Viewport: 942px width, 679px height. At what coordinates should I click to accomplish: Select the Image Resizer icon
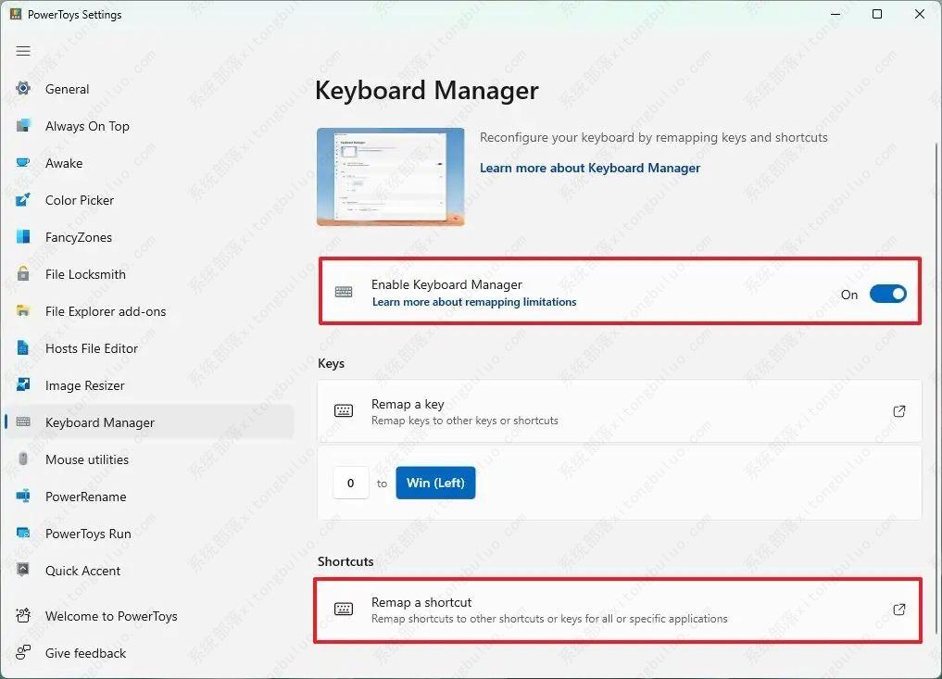pyautogui.click(x=24, y=385)
